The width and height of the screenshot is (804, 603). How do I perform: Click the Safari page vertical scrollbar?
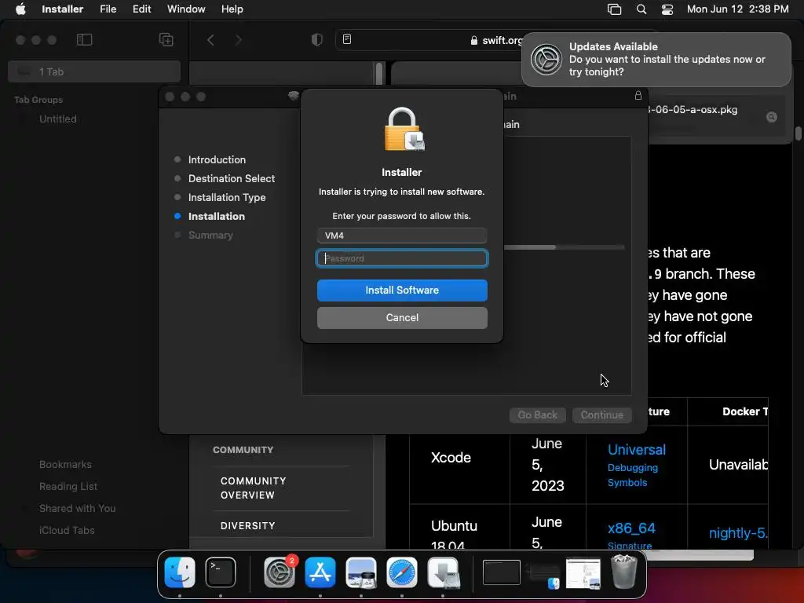pos(798,133)
